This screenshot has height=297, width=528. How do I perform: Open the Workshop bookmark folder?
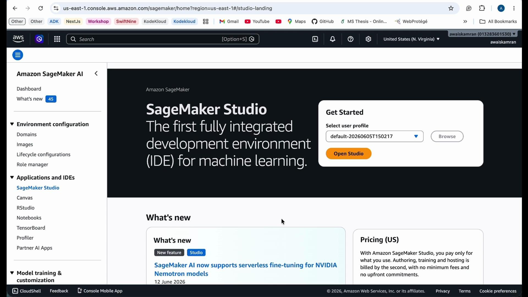click(98, 22)
